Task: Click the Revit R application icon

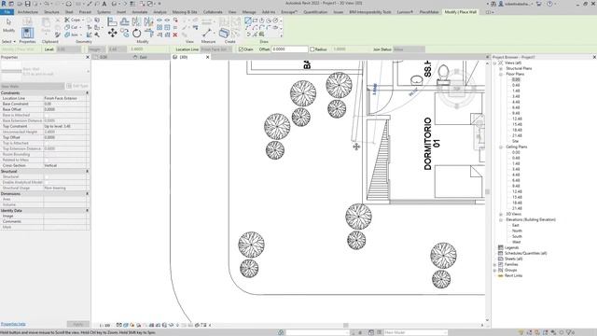Action: (4, 4)
